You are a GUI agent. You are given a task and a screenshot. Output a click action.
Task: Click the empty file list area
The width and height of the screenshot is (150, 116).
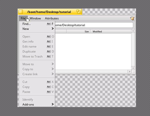[x=92, y=51]
